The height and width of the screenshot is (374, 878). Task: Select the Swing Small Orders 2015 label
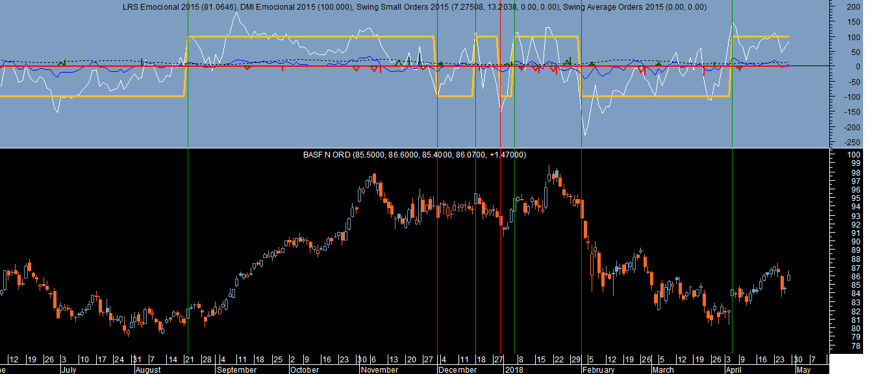458,7
